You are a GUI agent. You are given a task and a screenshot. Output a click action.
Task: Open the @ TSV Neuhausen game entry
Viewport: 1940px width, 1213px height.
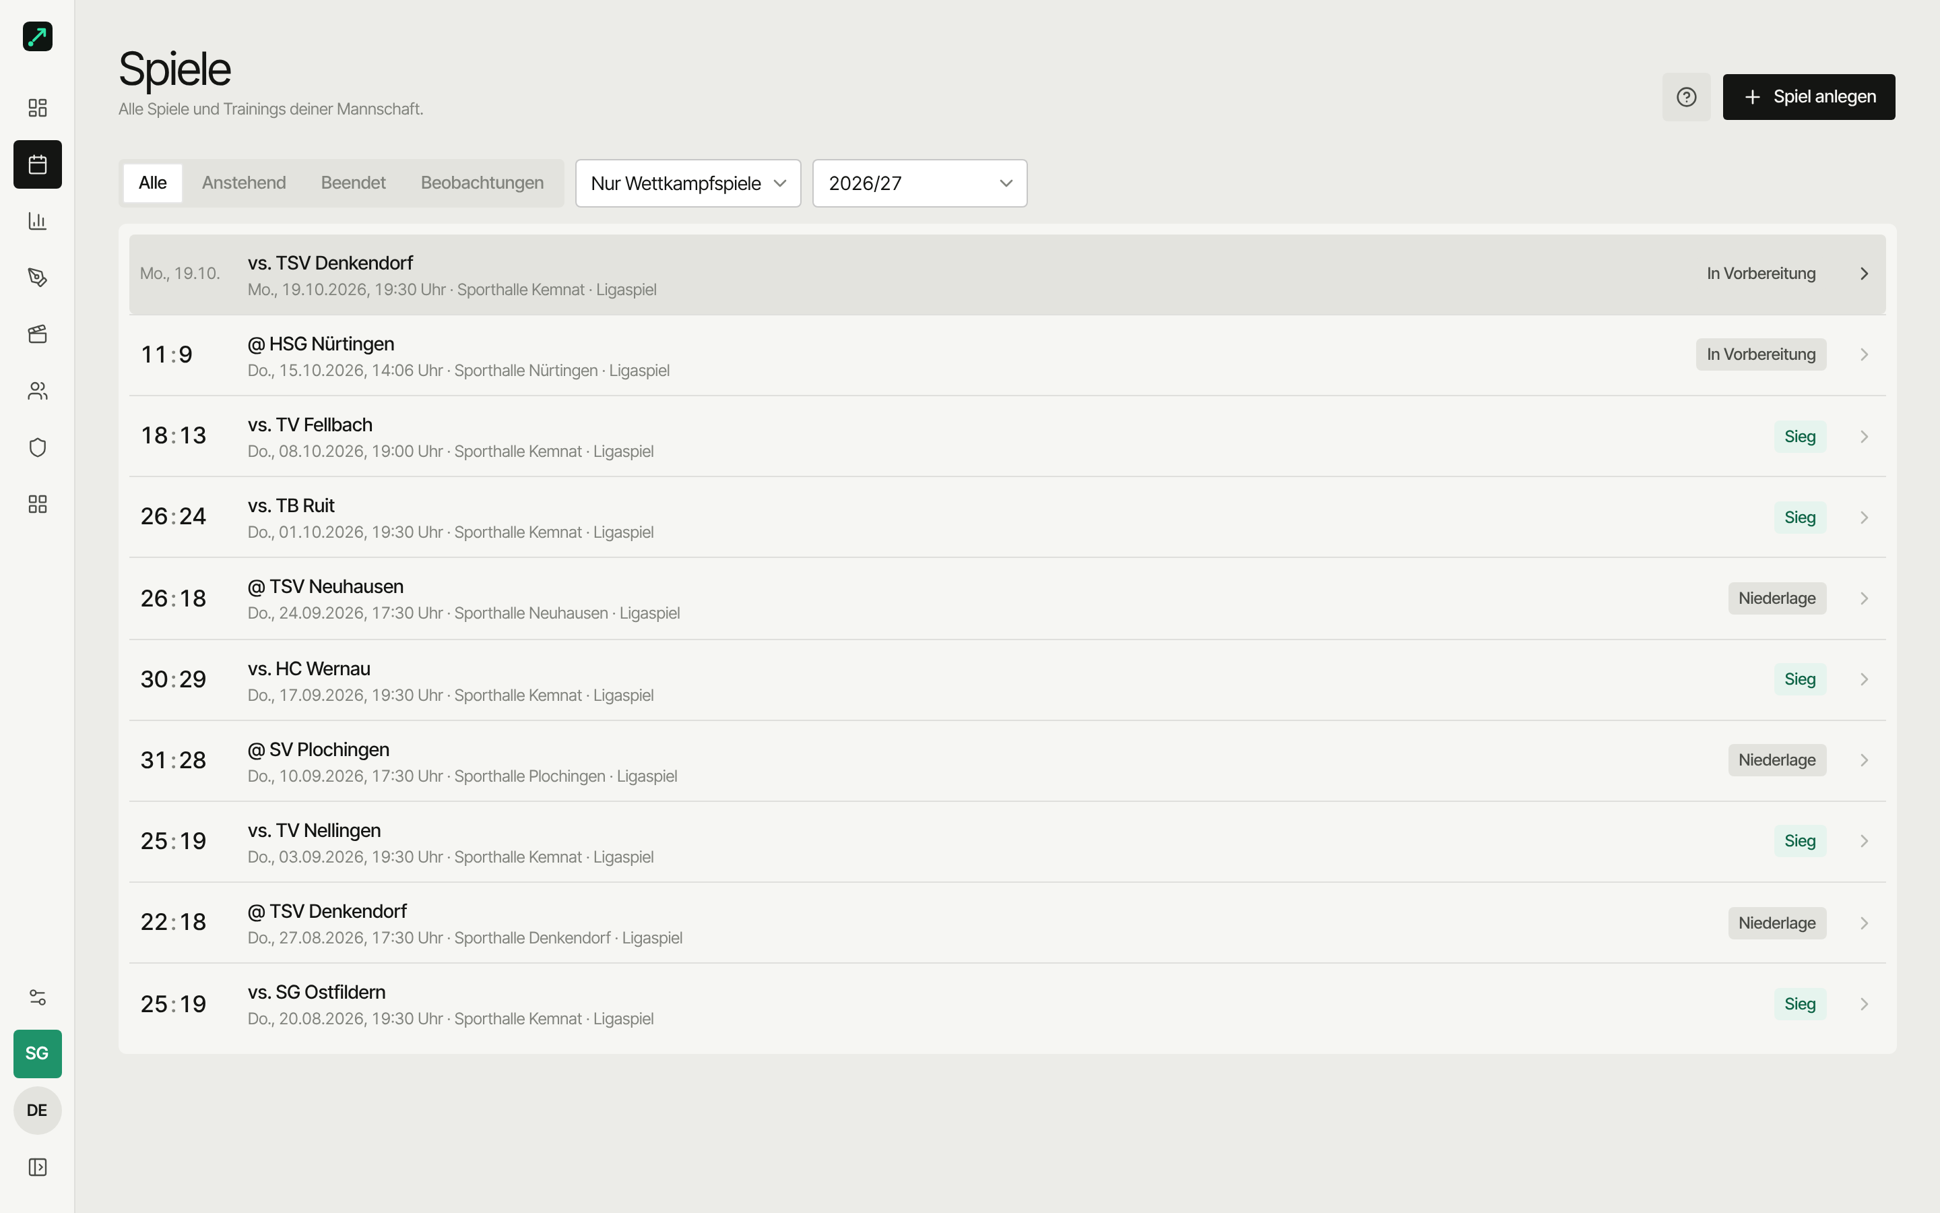[1007, 598]
